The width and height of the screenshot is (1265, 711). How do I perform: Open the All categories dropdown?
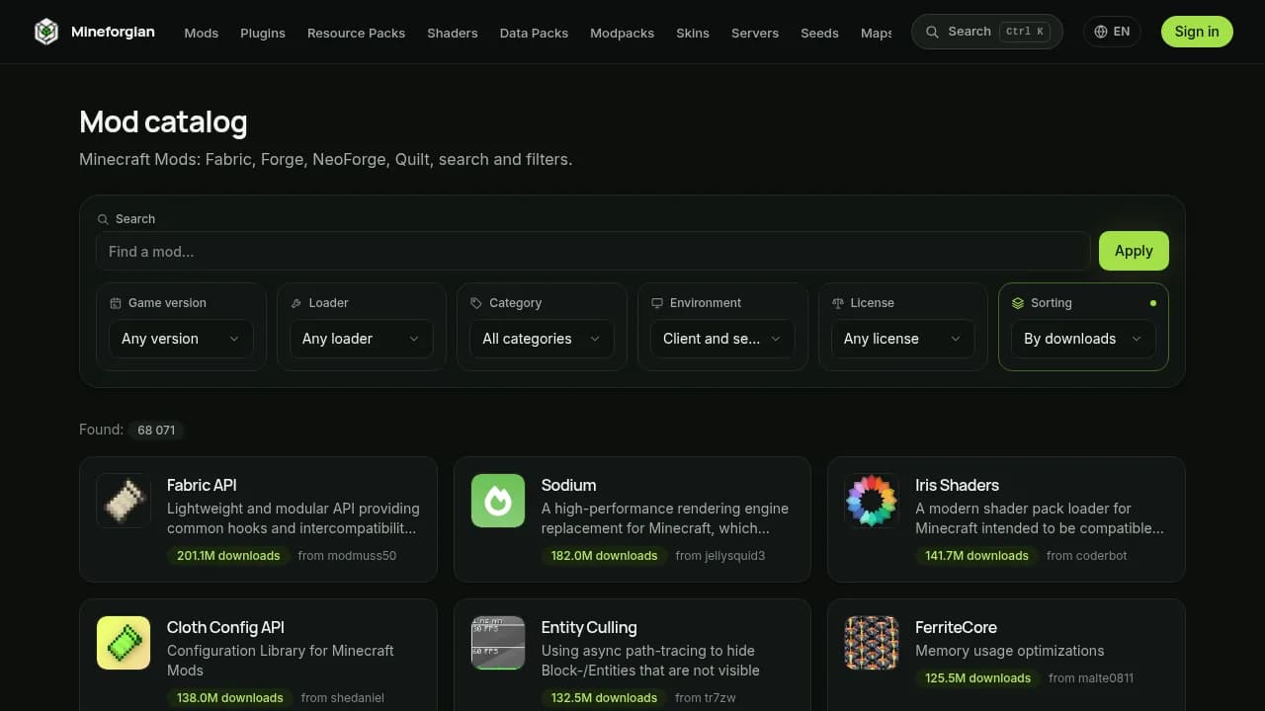pyautogui.click(x=542, y=339)
